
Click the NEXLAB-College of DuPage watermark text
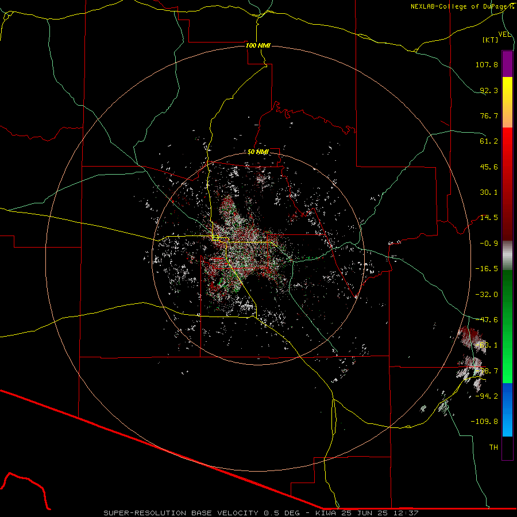463,6
